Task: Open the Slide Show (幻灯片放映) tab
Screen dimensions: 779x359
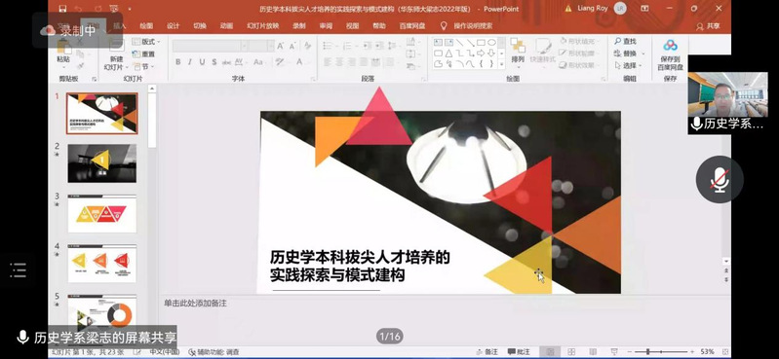Action: pyautogui.click(x=263, y=26)
